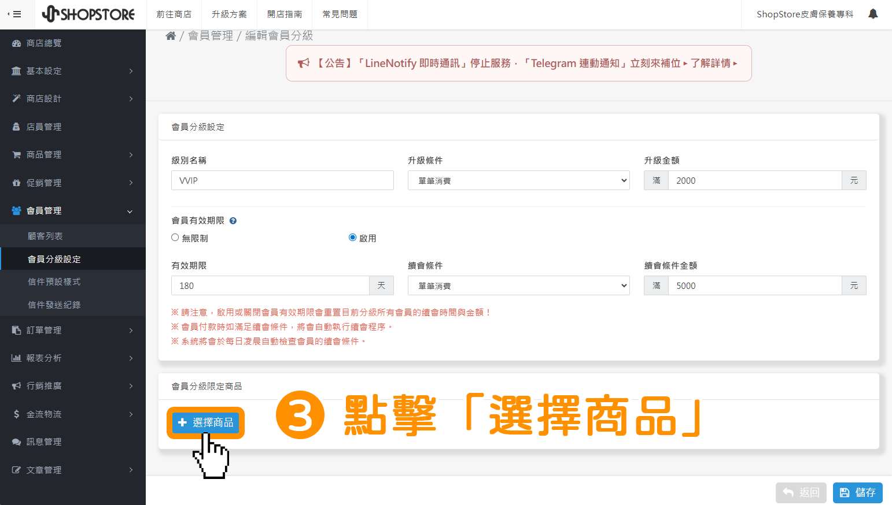
Task: Click 商店總覽 dashboard icon
Action: tap(16, 43)
